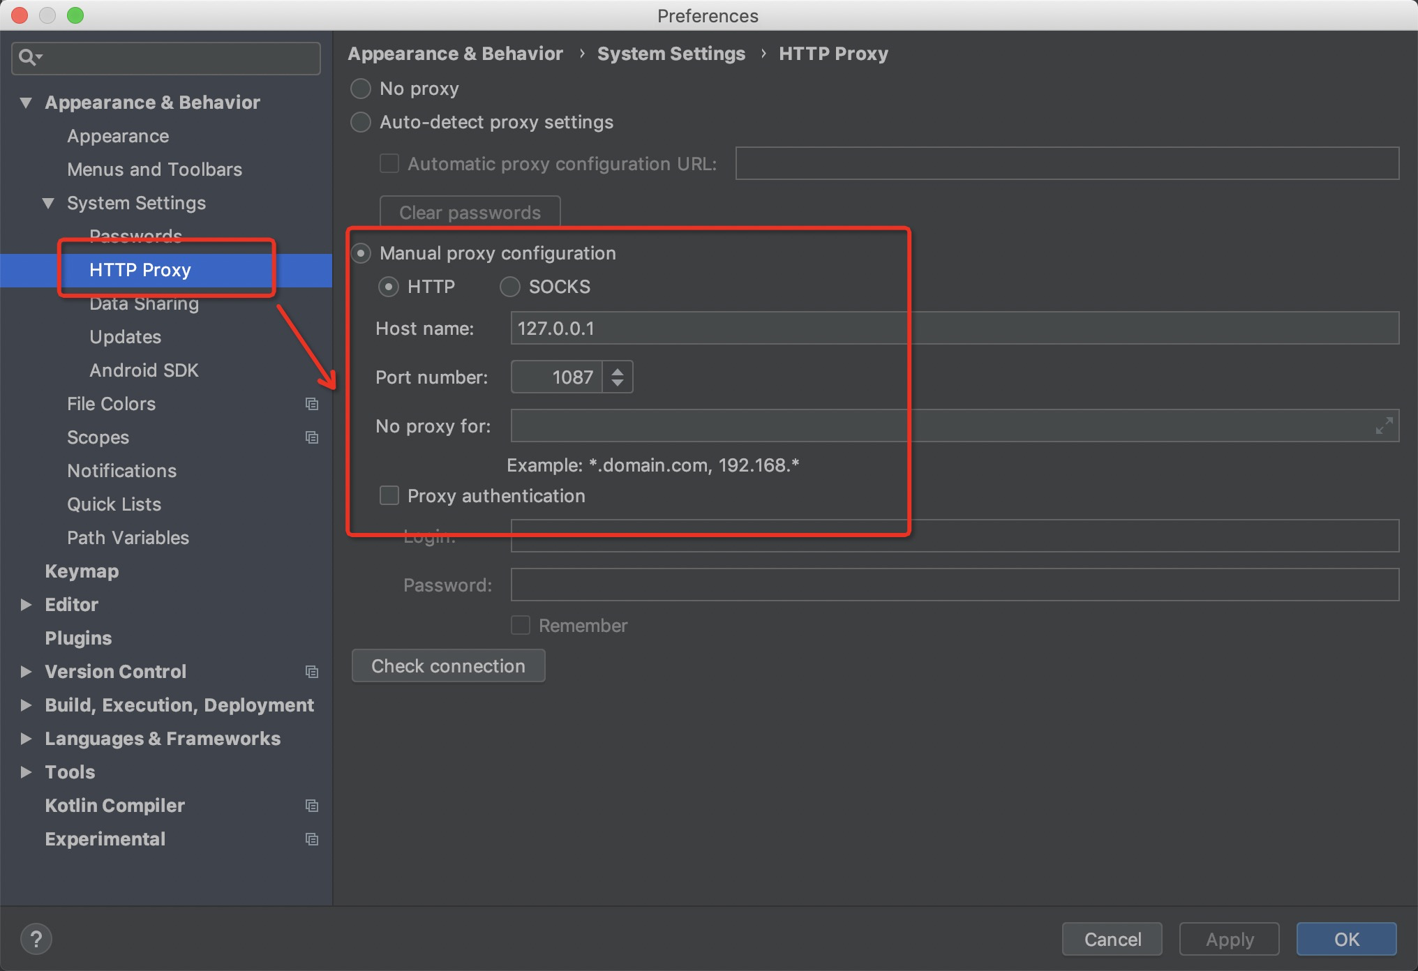Click the Cancel button
The width and height of the screenshot is (1418, 971).
click(x=1112, y=940)
